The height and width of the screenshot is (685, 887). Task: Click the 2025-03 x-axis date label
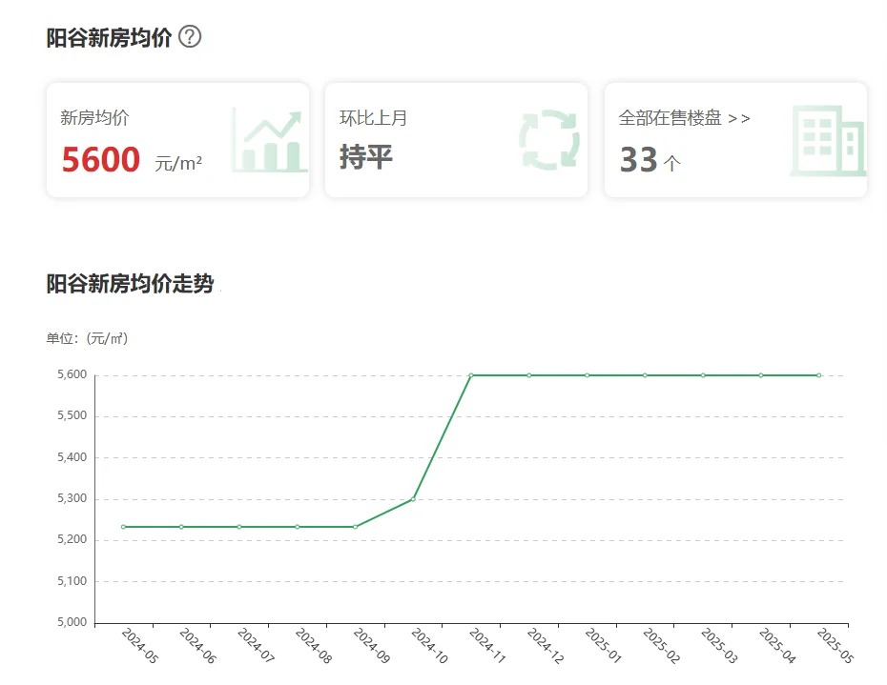(717, 647)
